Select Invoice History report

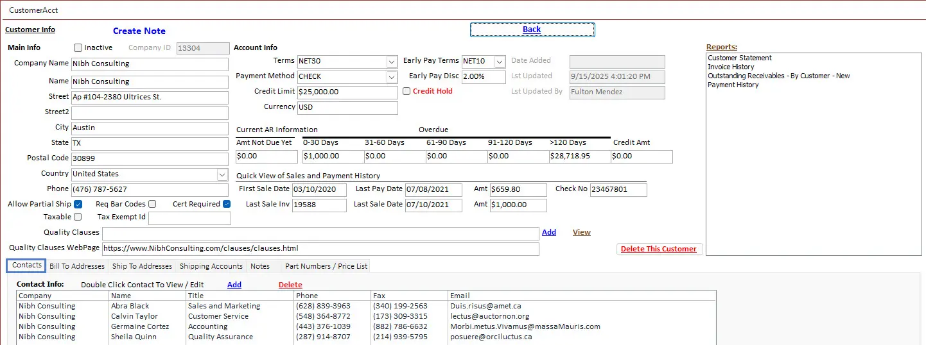click(731, 67)
